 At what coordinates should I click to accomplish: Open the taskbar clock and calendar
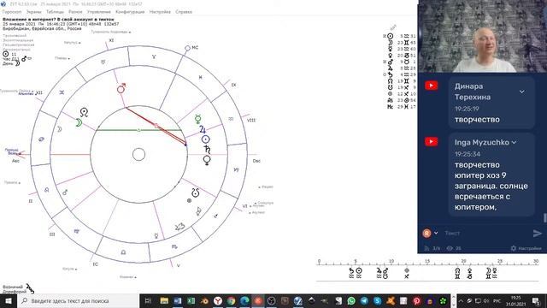[516, 300]
